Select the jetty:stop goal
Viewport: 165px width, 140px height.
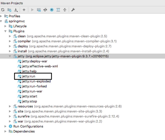point(29,101)
